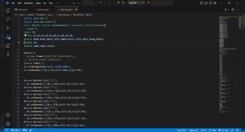The width and height of the screenshot is (245, 132).
Task: Open the Search view icon
Action: coord(8,19)
